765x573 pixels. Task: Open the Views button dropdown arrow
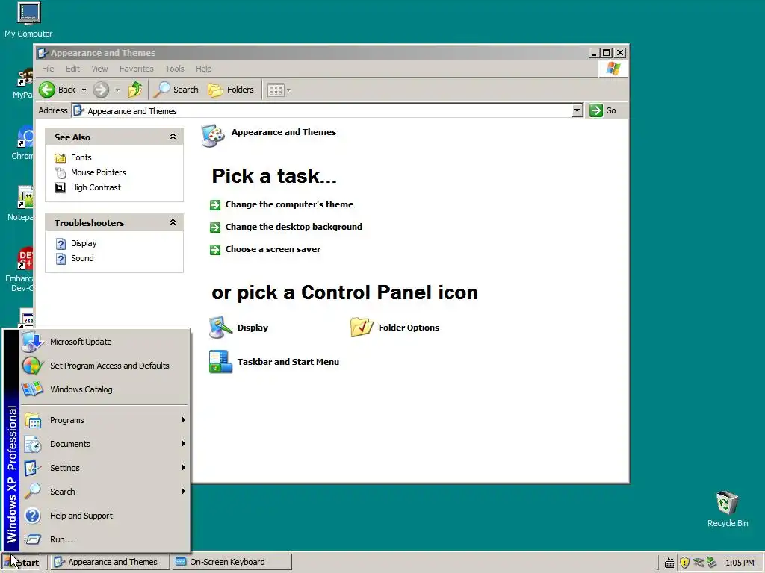289,90
